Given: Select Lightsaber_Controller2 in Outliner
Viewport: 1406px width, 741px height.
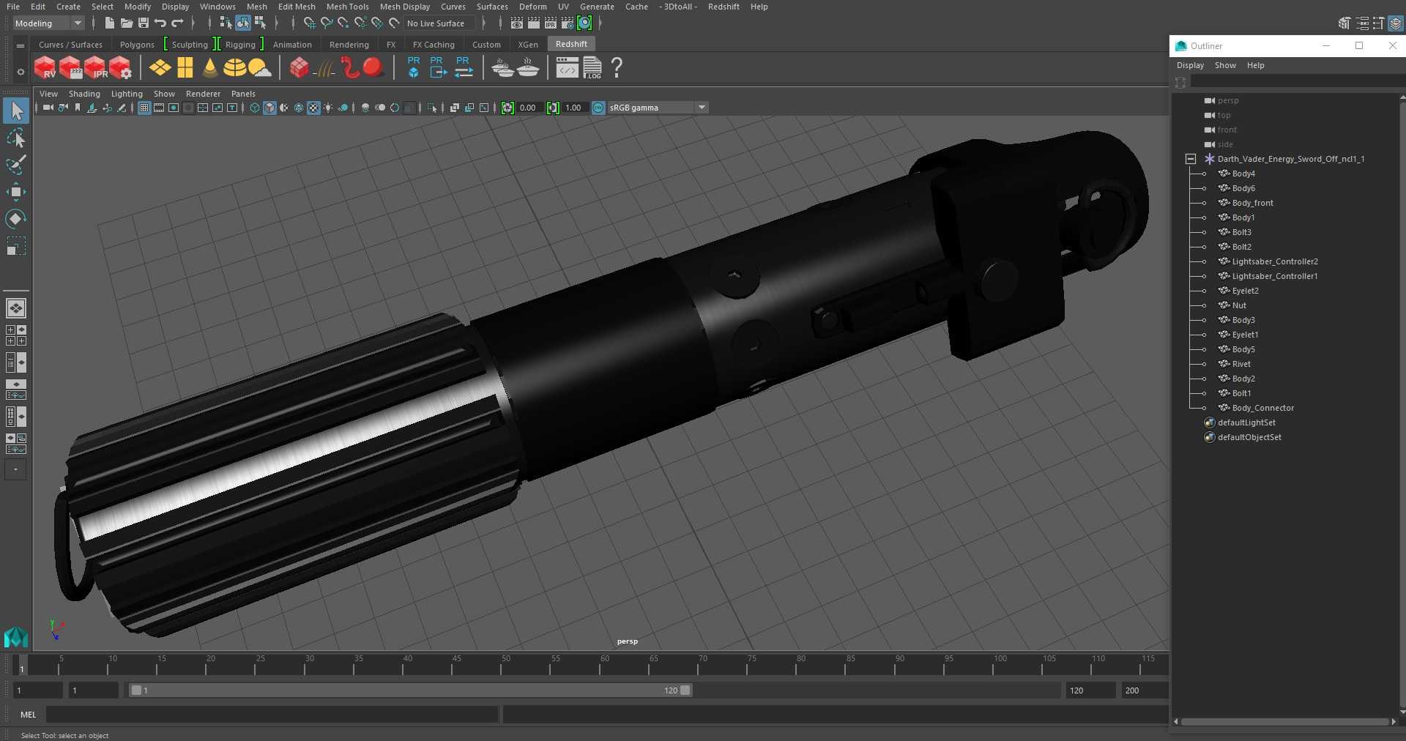Looking at the screenshot, I should coord(1274,261).
